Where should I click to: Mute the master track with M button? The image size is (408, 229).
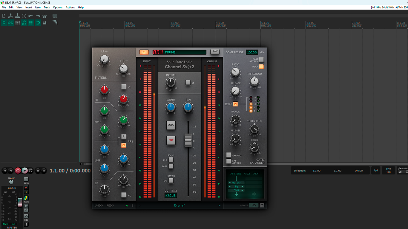pos(26,188)
